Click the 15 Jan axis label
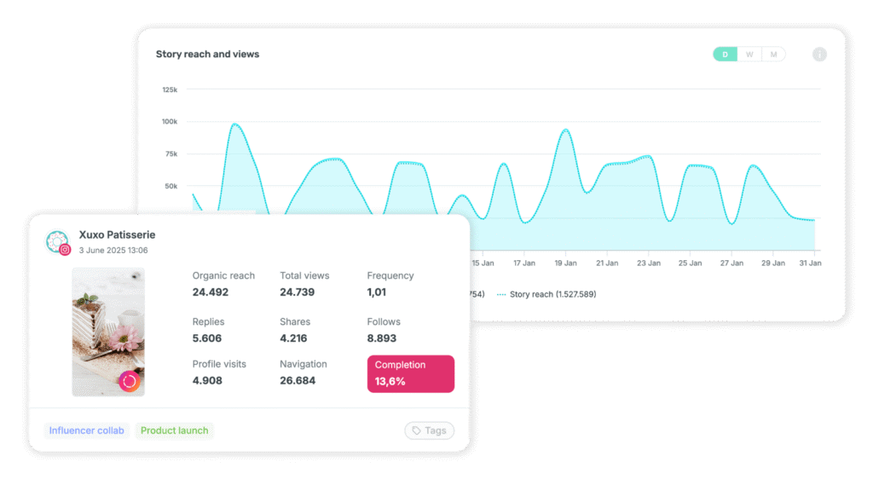This screenshot has height=480, width=873. 483,263
